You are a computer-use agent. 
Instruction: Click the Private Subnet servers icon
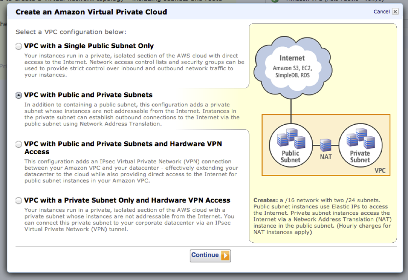point(361,138)
